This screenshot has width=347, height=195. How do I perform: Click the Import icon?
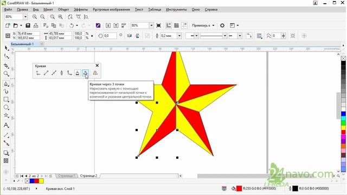108,25
